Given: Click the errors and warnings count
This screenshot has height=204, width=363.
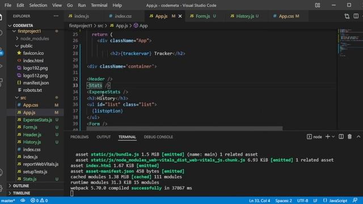Looking at the screenshot, I should [x=39, y=201].
